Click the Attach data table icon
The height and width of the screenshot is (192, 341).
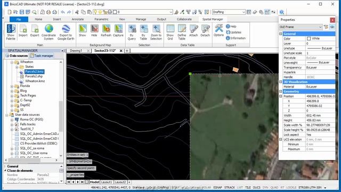coord(193,30)
